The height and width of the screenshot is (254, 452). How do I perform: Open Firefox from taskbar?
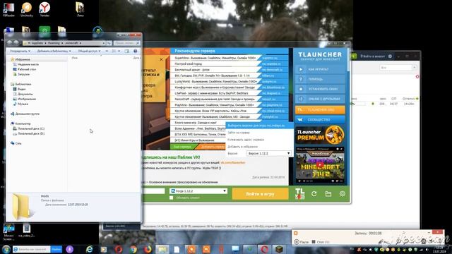(148, 249)
